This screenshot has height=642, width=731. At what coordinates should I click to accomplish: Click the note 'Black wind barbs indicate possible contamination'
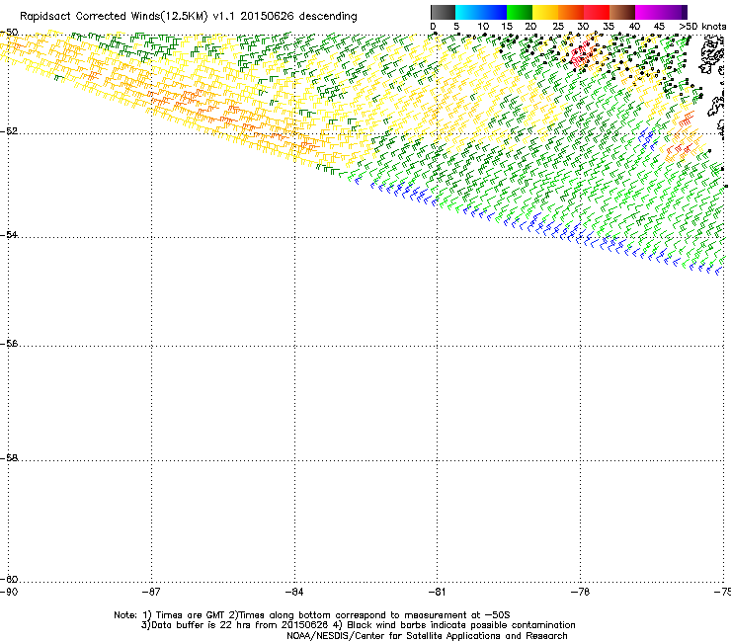click(x=461, y=625)
